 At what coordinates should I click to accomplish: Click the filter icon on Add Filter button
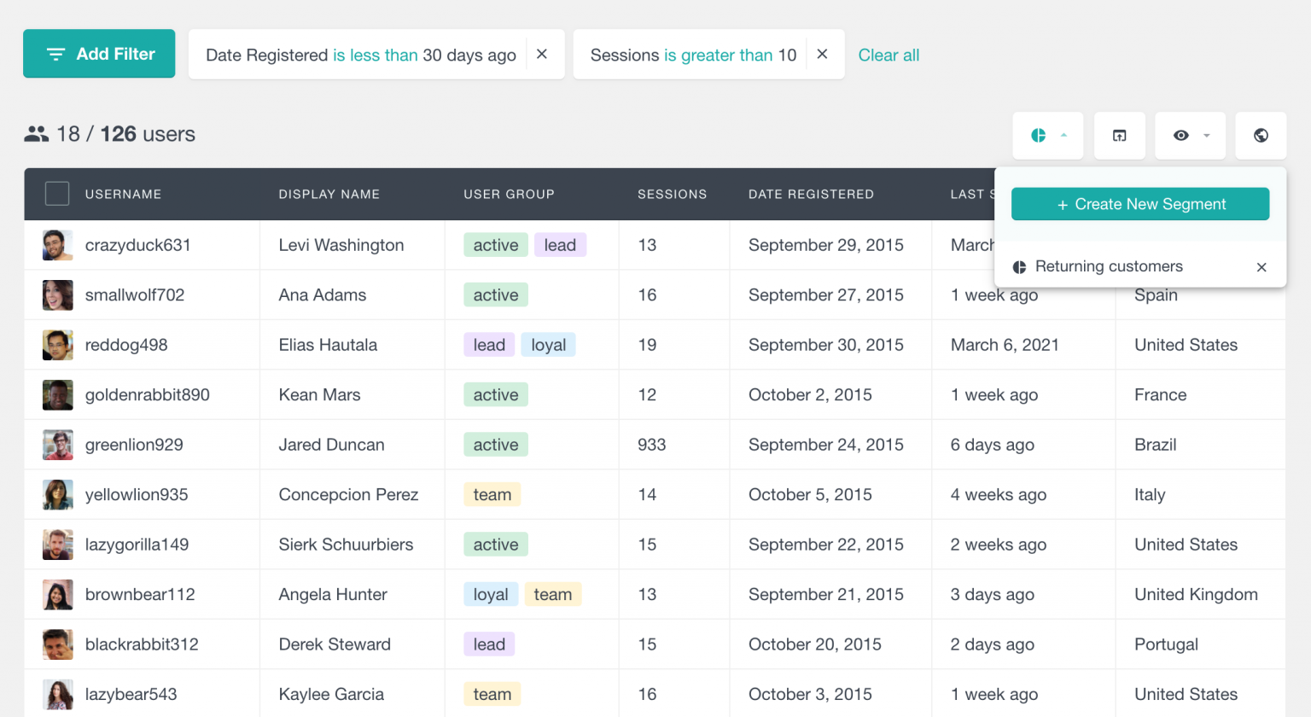pos(56,53)
